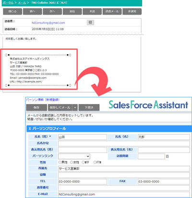
Task: Select the FTM radio button
Action: [95, 163]
